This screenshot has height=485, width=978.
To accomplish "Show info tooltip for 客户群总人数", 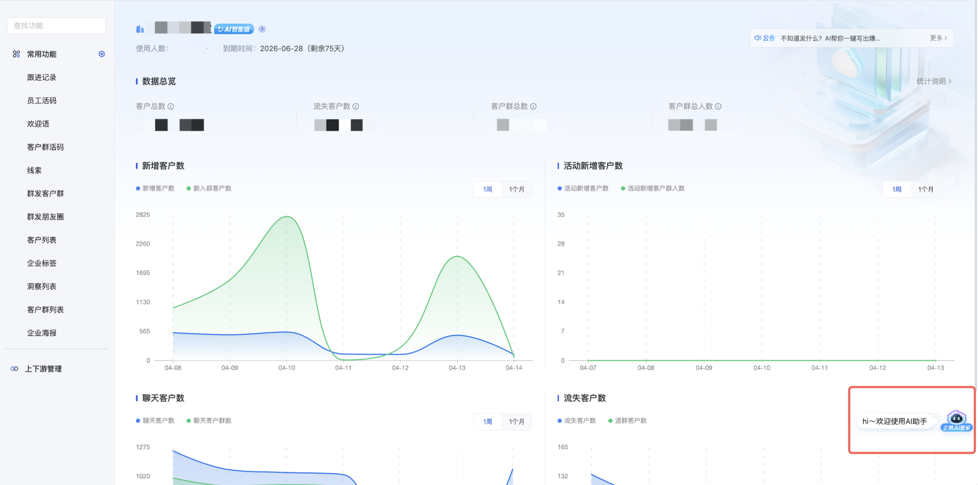I will pyautogui.click(x=718, y=107).
